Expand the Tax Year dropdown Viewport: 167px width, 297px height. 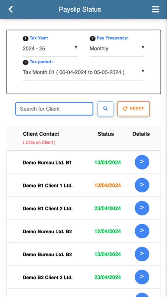(x=50, y=49)
